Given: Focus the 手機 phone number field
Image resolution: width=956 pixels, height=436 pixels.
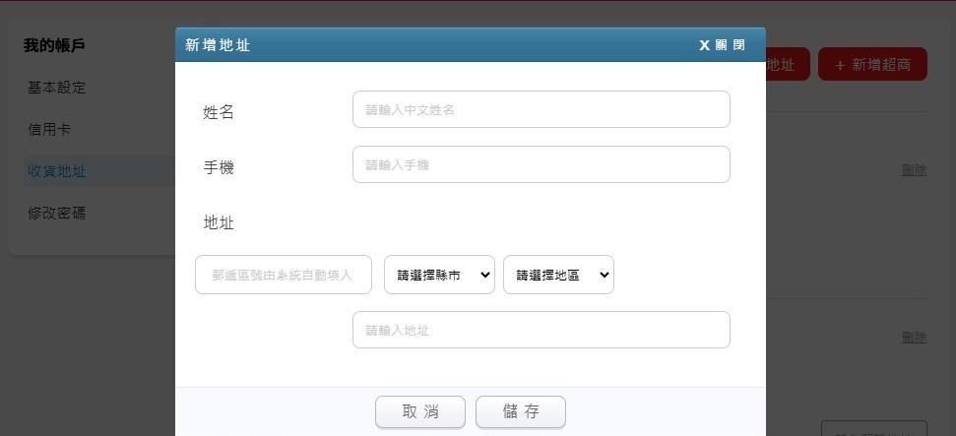Looking at the screenshot, I should pos(541,164).
